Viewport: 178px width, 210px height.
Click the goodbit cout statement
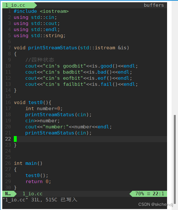tap(82, 66)
